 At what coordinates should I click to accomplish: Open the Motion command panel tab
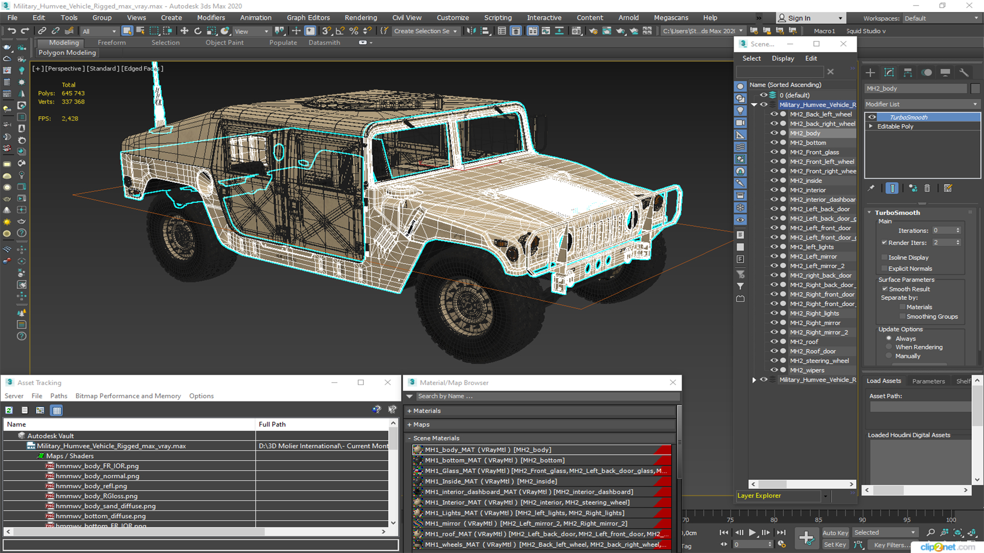point(927,73)
